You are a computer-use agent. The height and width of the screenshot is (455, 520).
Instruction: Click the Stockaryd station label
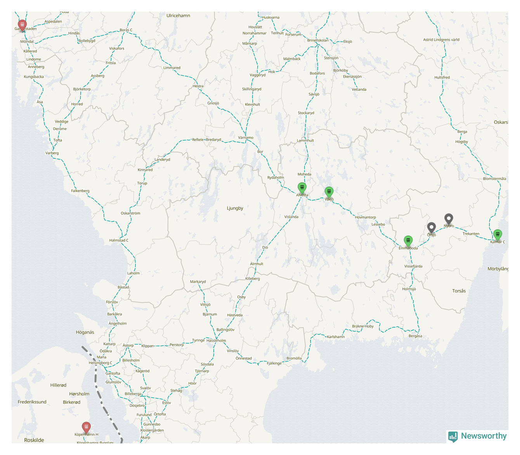click(306, 113)
